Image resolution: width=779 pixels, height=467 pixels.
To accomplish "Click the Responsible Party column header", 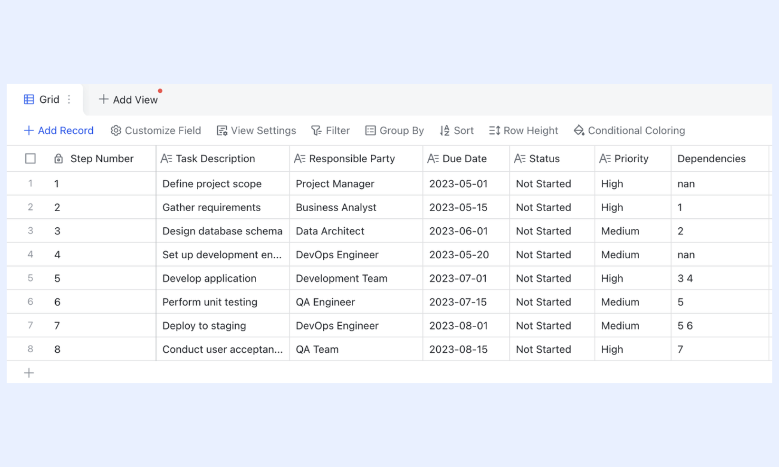I will (x=356, y=158).
